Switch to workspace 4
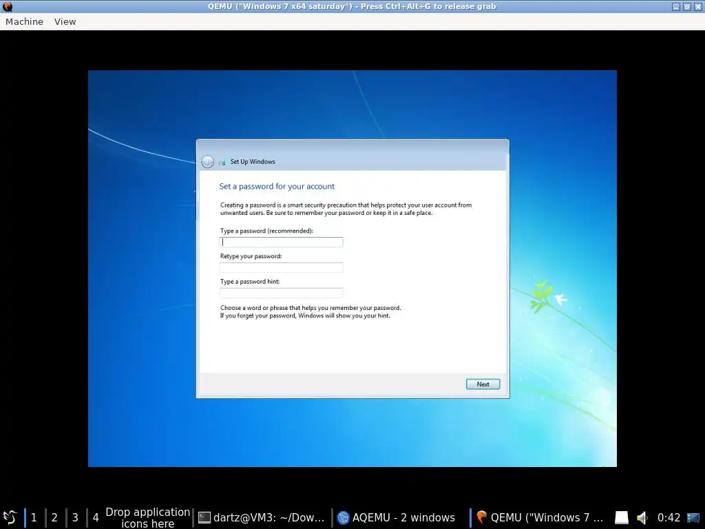 (x=96, y=518)
